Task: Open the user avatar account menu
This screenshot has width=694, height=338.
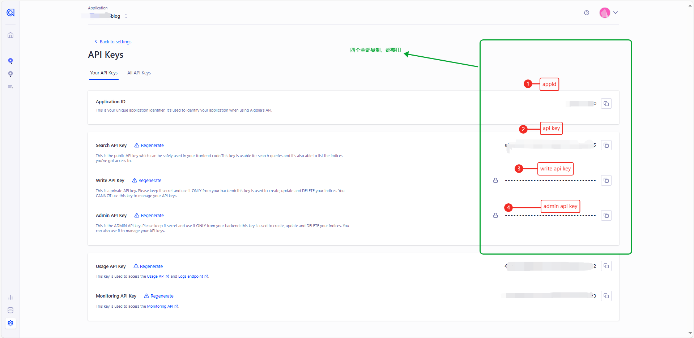Action: [x=609, y=13]
